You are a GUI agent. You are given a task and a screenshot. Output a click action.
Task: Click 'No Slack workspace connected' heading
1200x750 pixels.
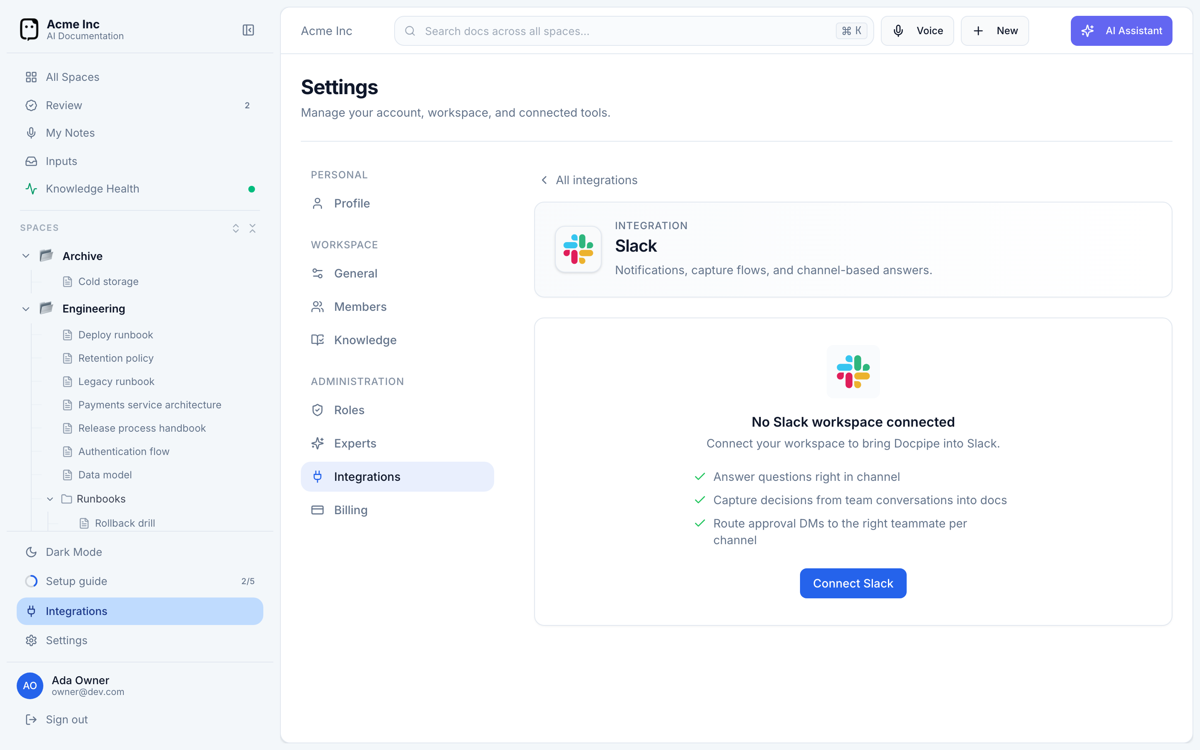pos(853,422)
